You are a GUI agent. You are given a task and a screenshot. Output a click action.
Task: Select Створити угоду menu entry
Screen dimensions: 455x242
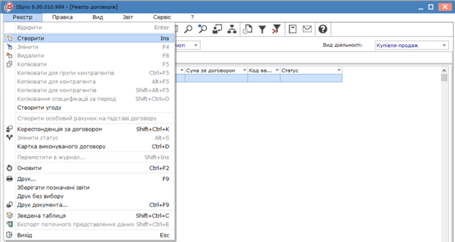[89, 108]
